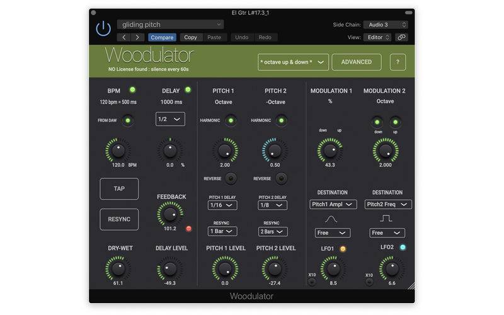Open the ADVANCED settings panel

[357, 62]
